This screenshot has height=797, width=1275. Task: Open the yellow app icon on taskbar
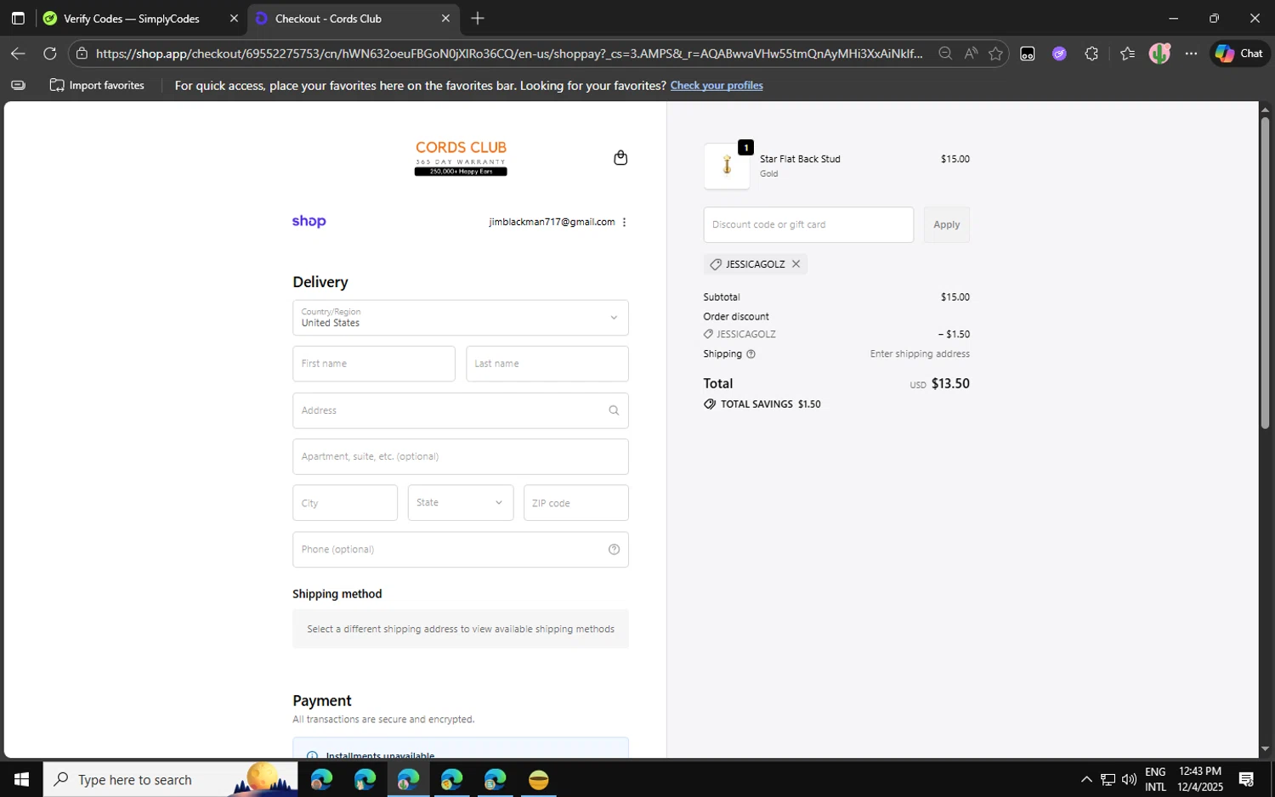tap(538, 779)
